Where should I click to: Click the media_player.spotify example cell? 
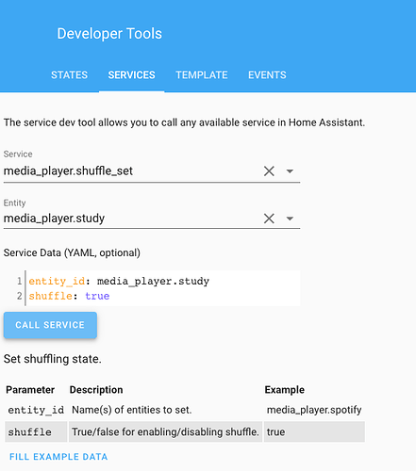pos(314,410)
